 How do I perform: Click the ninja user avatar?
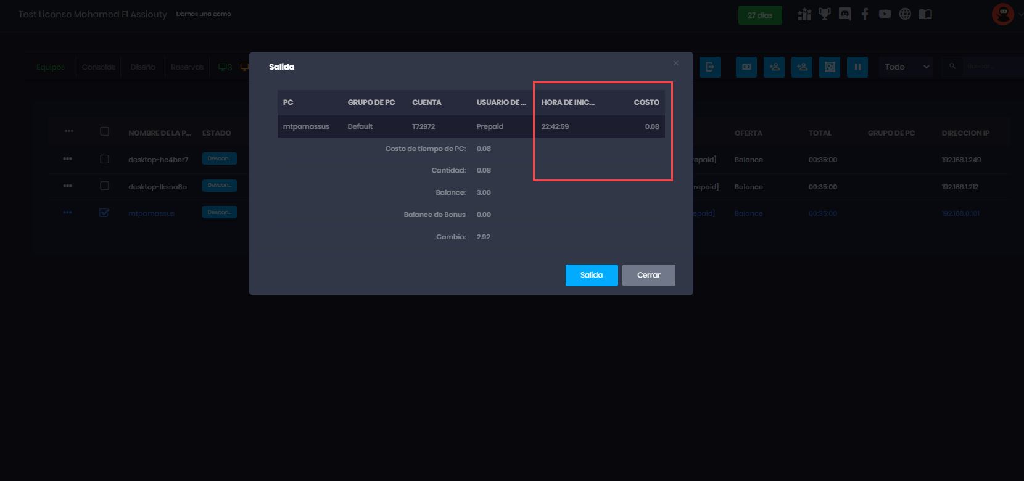tap(1002, 14)
